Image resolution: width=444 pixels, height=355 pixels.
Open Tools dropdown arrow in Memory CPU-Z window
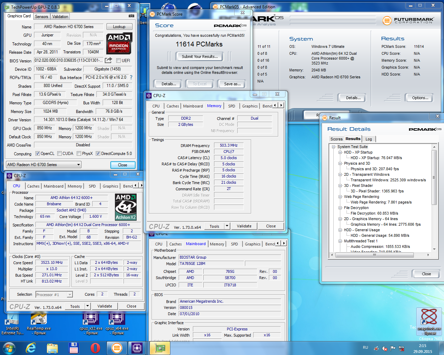tap(227, 226)
